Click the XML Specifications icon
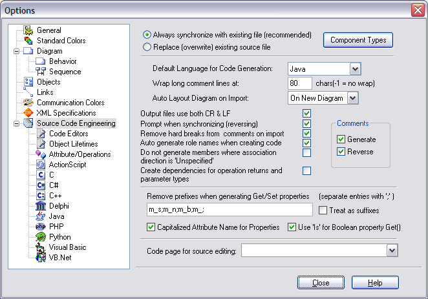428x299 pixels. (28, 112)
